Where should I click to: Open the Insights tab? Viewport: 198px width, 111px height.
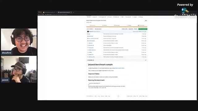135,17
